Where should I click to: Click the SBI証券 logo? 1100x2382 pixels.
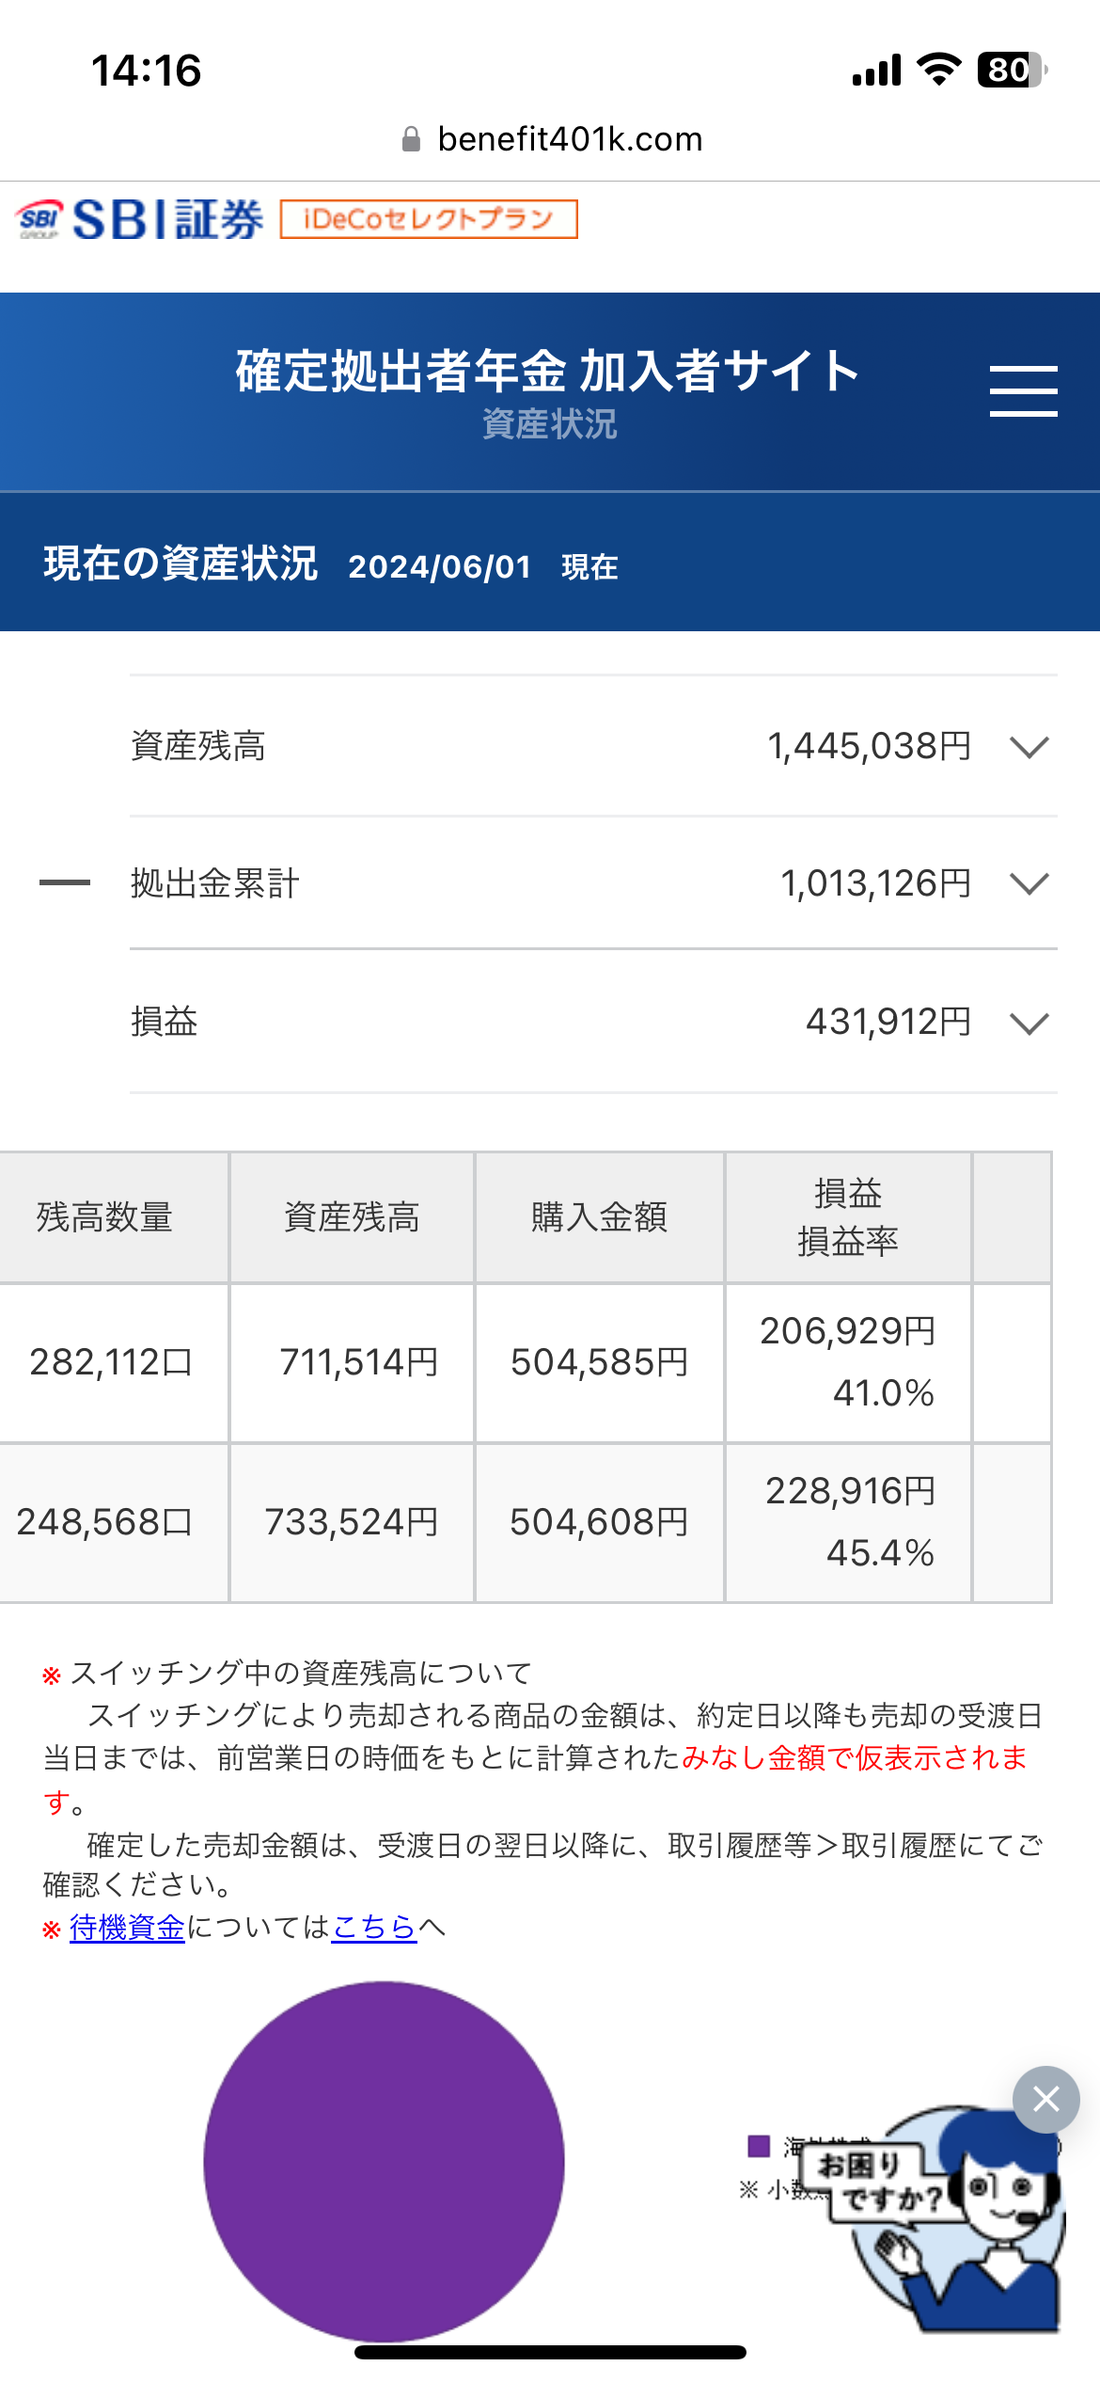click(x=139, y=220)
